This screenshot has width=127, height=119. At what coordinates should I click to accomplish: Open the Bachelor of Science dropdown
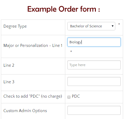pyautogui.click(x=91, y=26)
